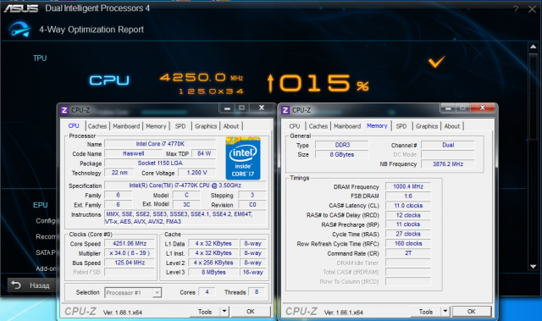Open the Caches tab in the right CPU-Z window
The image size is (542, 321).
pos(318,126)
